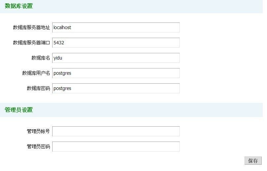
Task: Click the 管理员密码 label text
Action: click(38, 147)
